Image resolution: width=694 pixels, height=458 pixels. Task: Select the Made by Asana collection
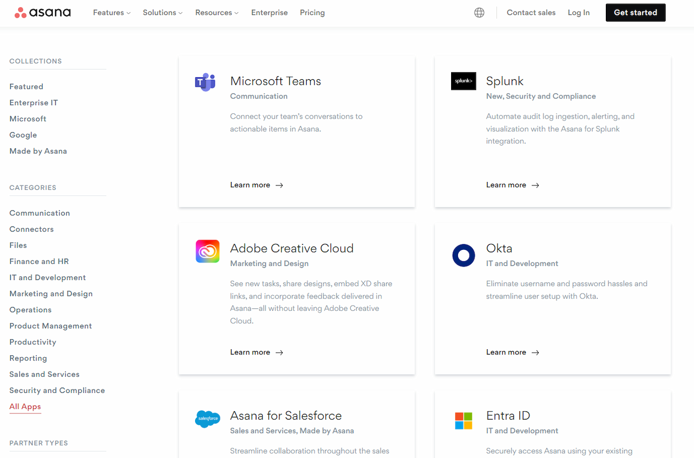tap(38, 151)
